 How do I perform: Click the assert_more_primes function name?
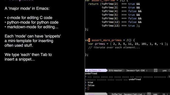point(107,40)
